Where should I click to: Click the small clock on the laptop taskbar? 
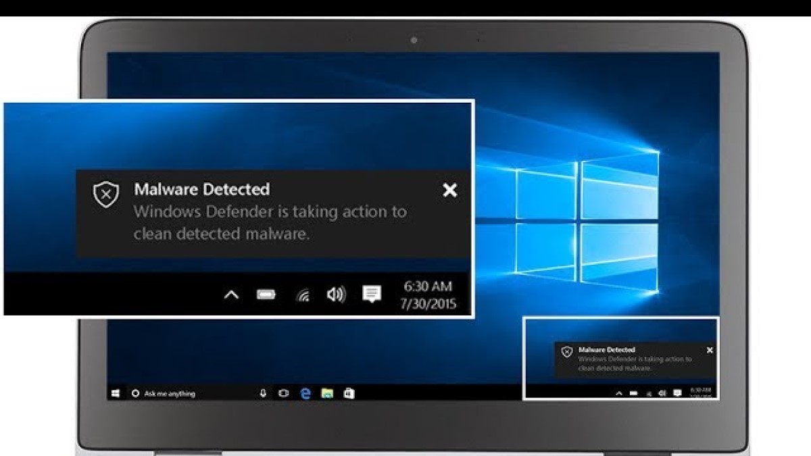[x=700, y=392]
